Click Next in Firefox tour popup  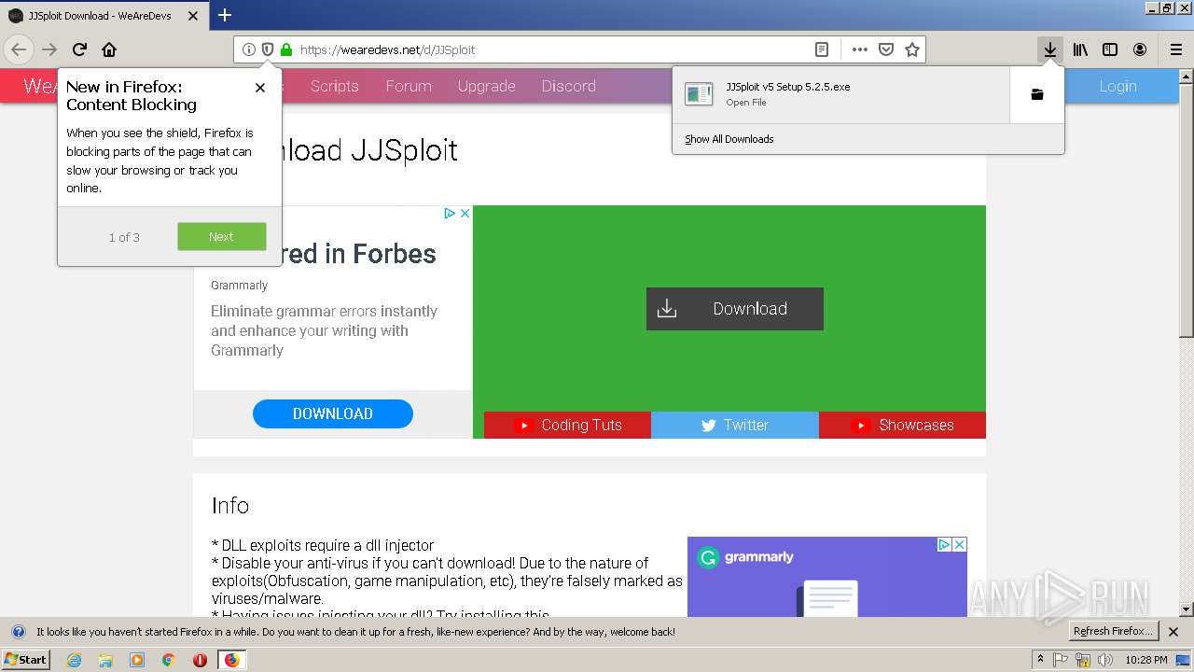pos(222,236)
